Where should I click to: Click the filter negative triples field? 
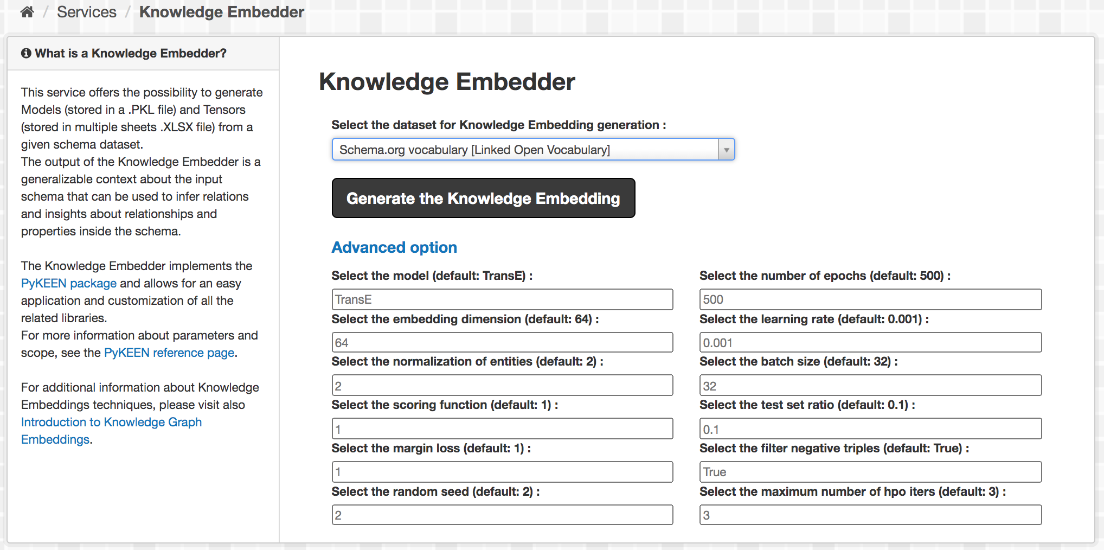click(x=870, y=472)
